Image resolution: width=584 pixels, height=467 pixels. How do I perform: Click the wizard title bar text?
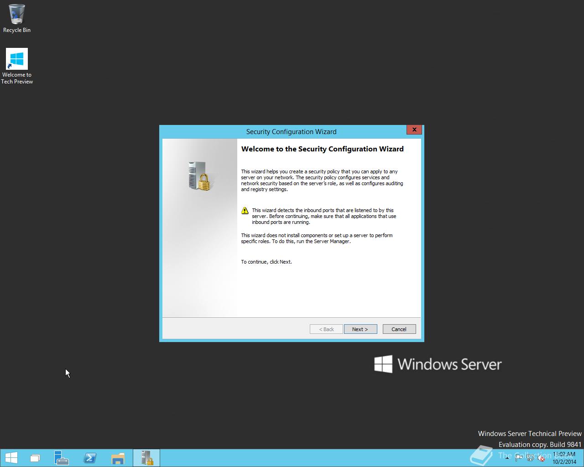(291, 132)
